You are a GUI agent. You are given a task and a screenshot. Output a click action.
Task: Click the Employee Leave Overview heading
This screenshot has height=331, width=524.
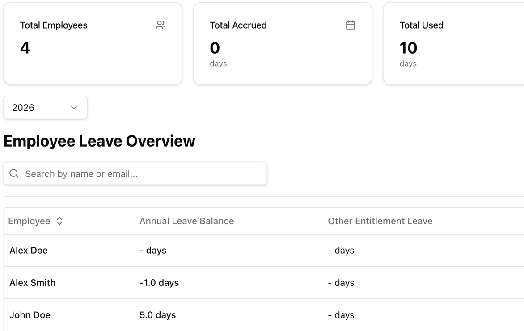pyautogui.click(x=99, y=141)
